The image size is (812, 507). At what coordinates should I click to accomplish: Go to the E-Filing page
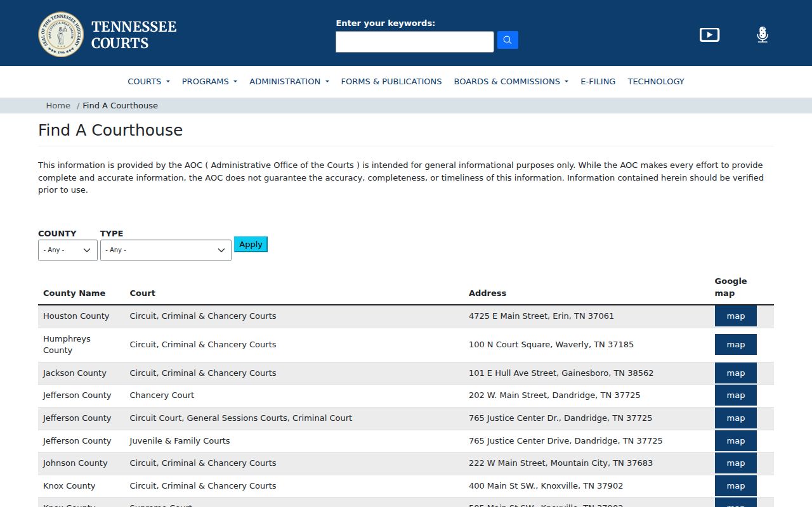pos(598,81)
